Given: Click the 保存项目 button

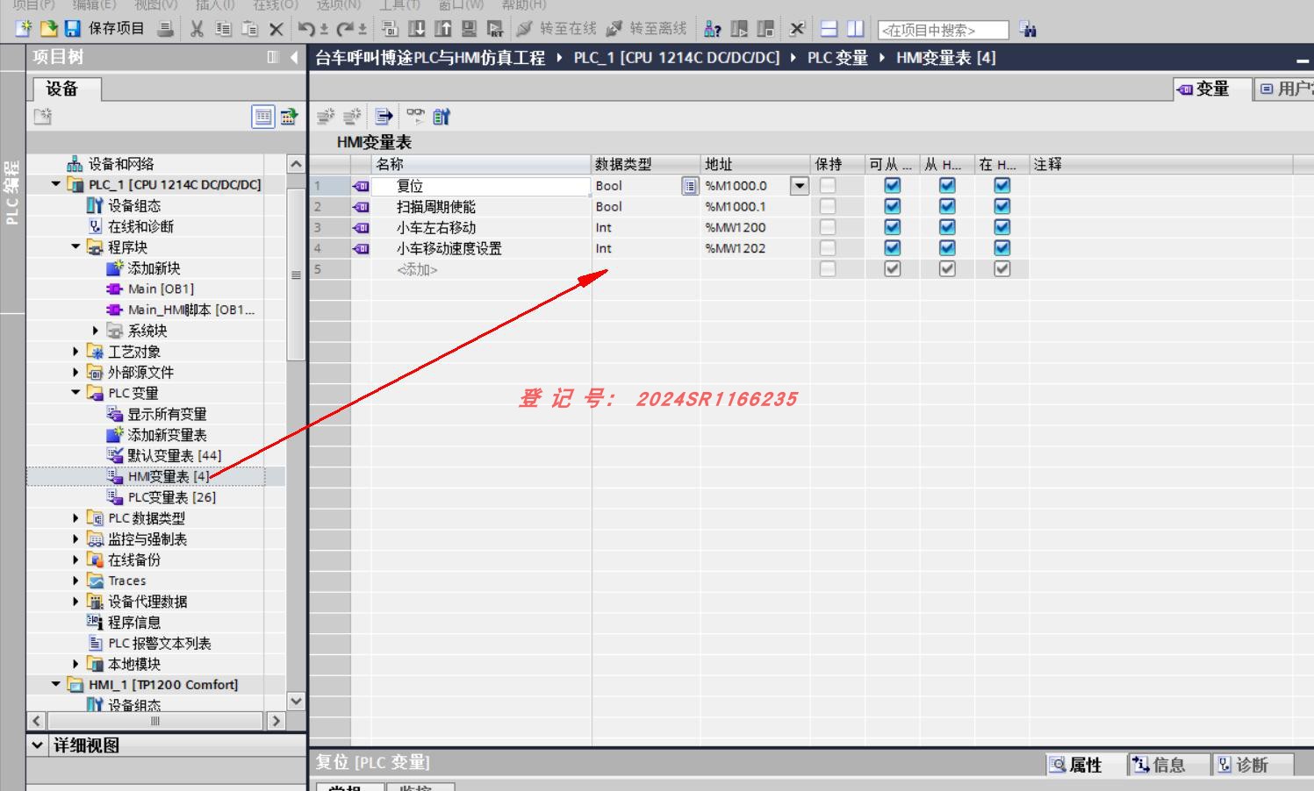Looking at the screenshot, I should click(105, 29).
